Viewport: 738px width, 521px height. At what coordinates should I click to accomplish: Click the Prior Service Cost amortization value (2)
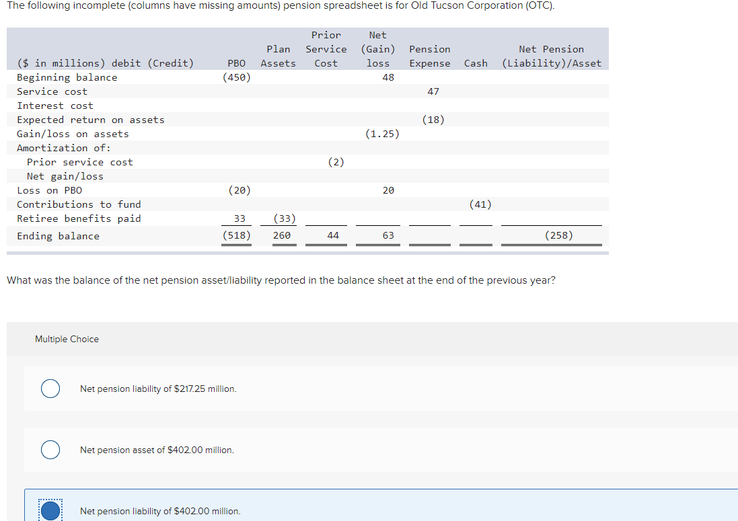(x=336, y=161)
